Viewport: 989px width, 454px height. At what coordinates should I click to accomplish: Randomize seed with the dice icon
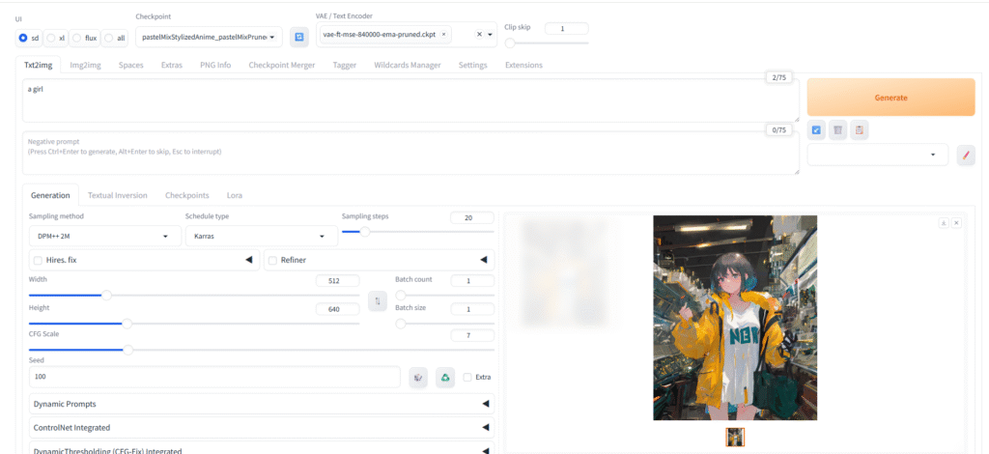417,377
